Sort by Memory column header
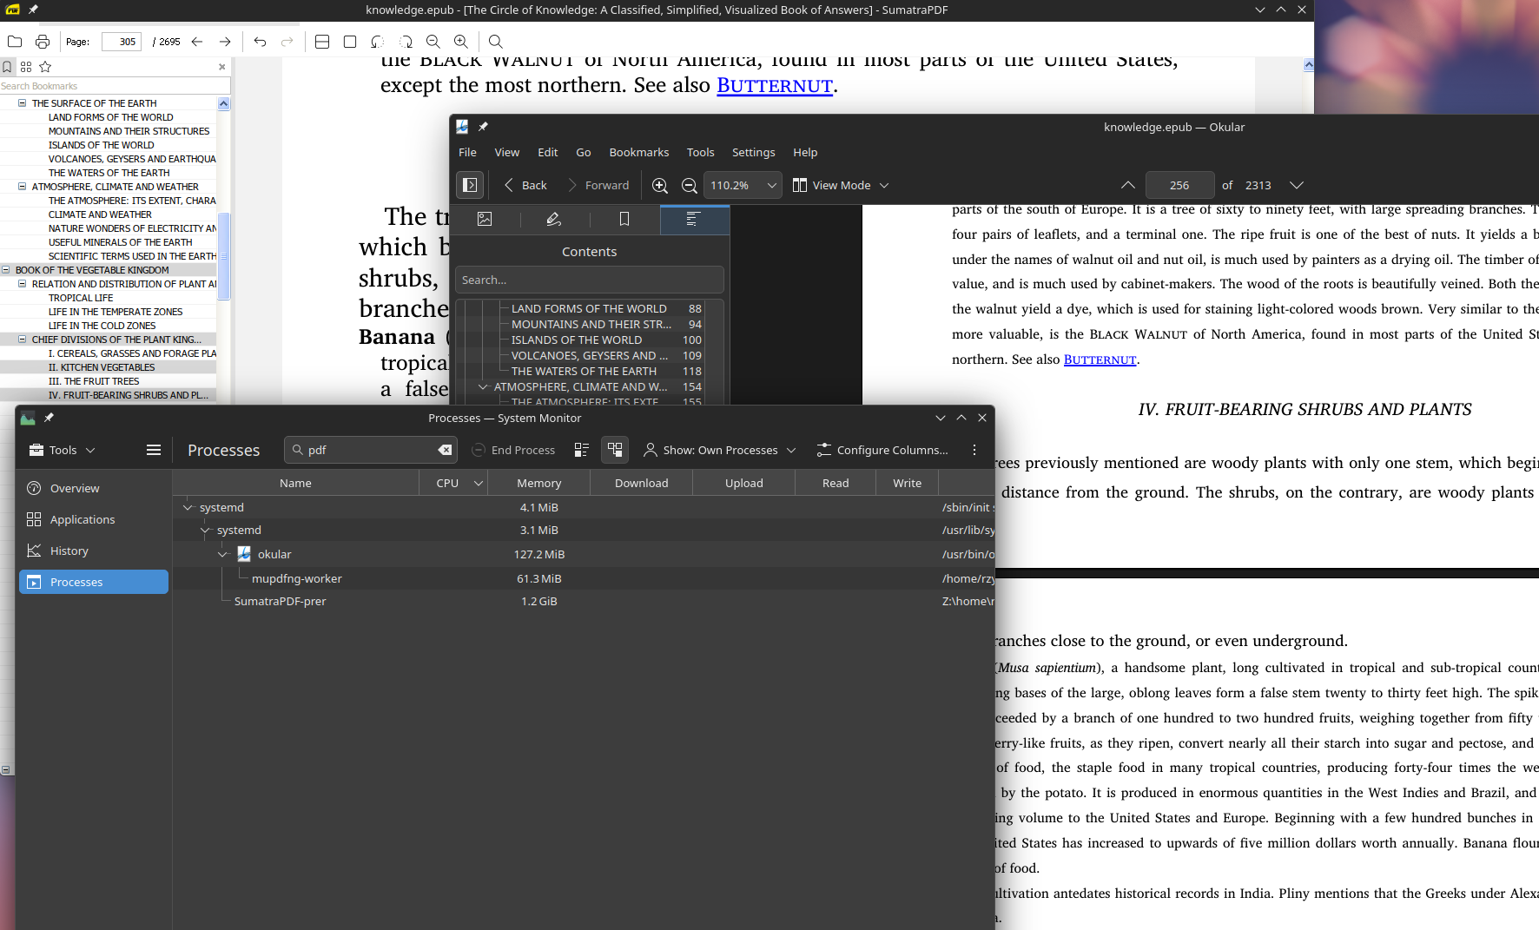 click(x=538, y=483)
